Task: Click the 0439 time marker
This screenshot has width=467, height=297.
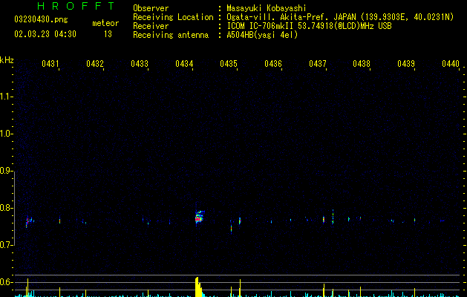Action: (406, 64)
